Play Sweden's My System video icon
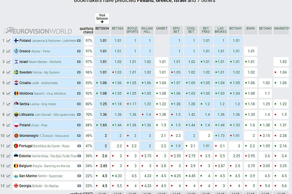Screen dimensions: 292x194 (x=79, y=72)
